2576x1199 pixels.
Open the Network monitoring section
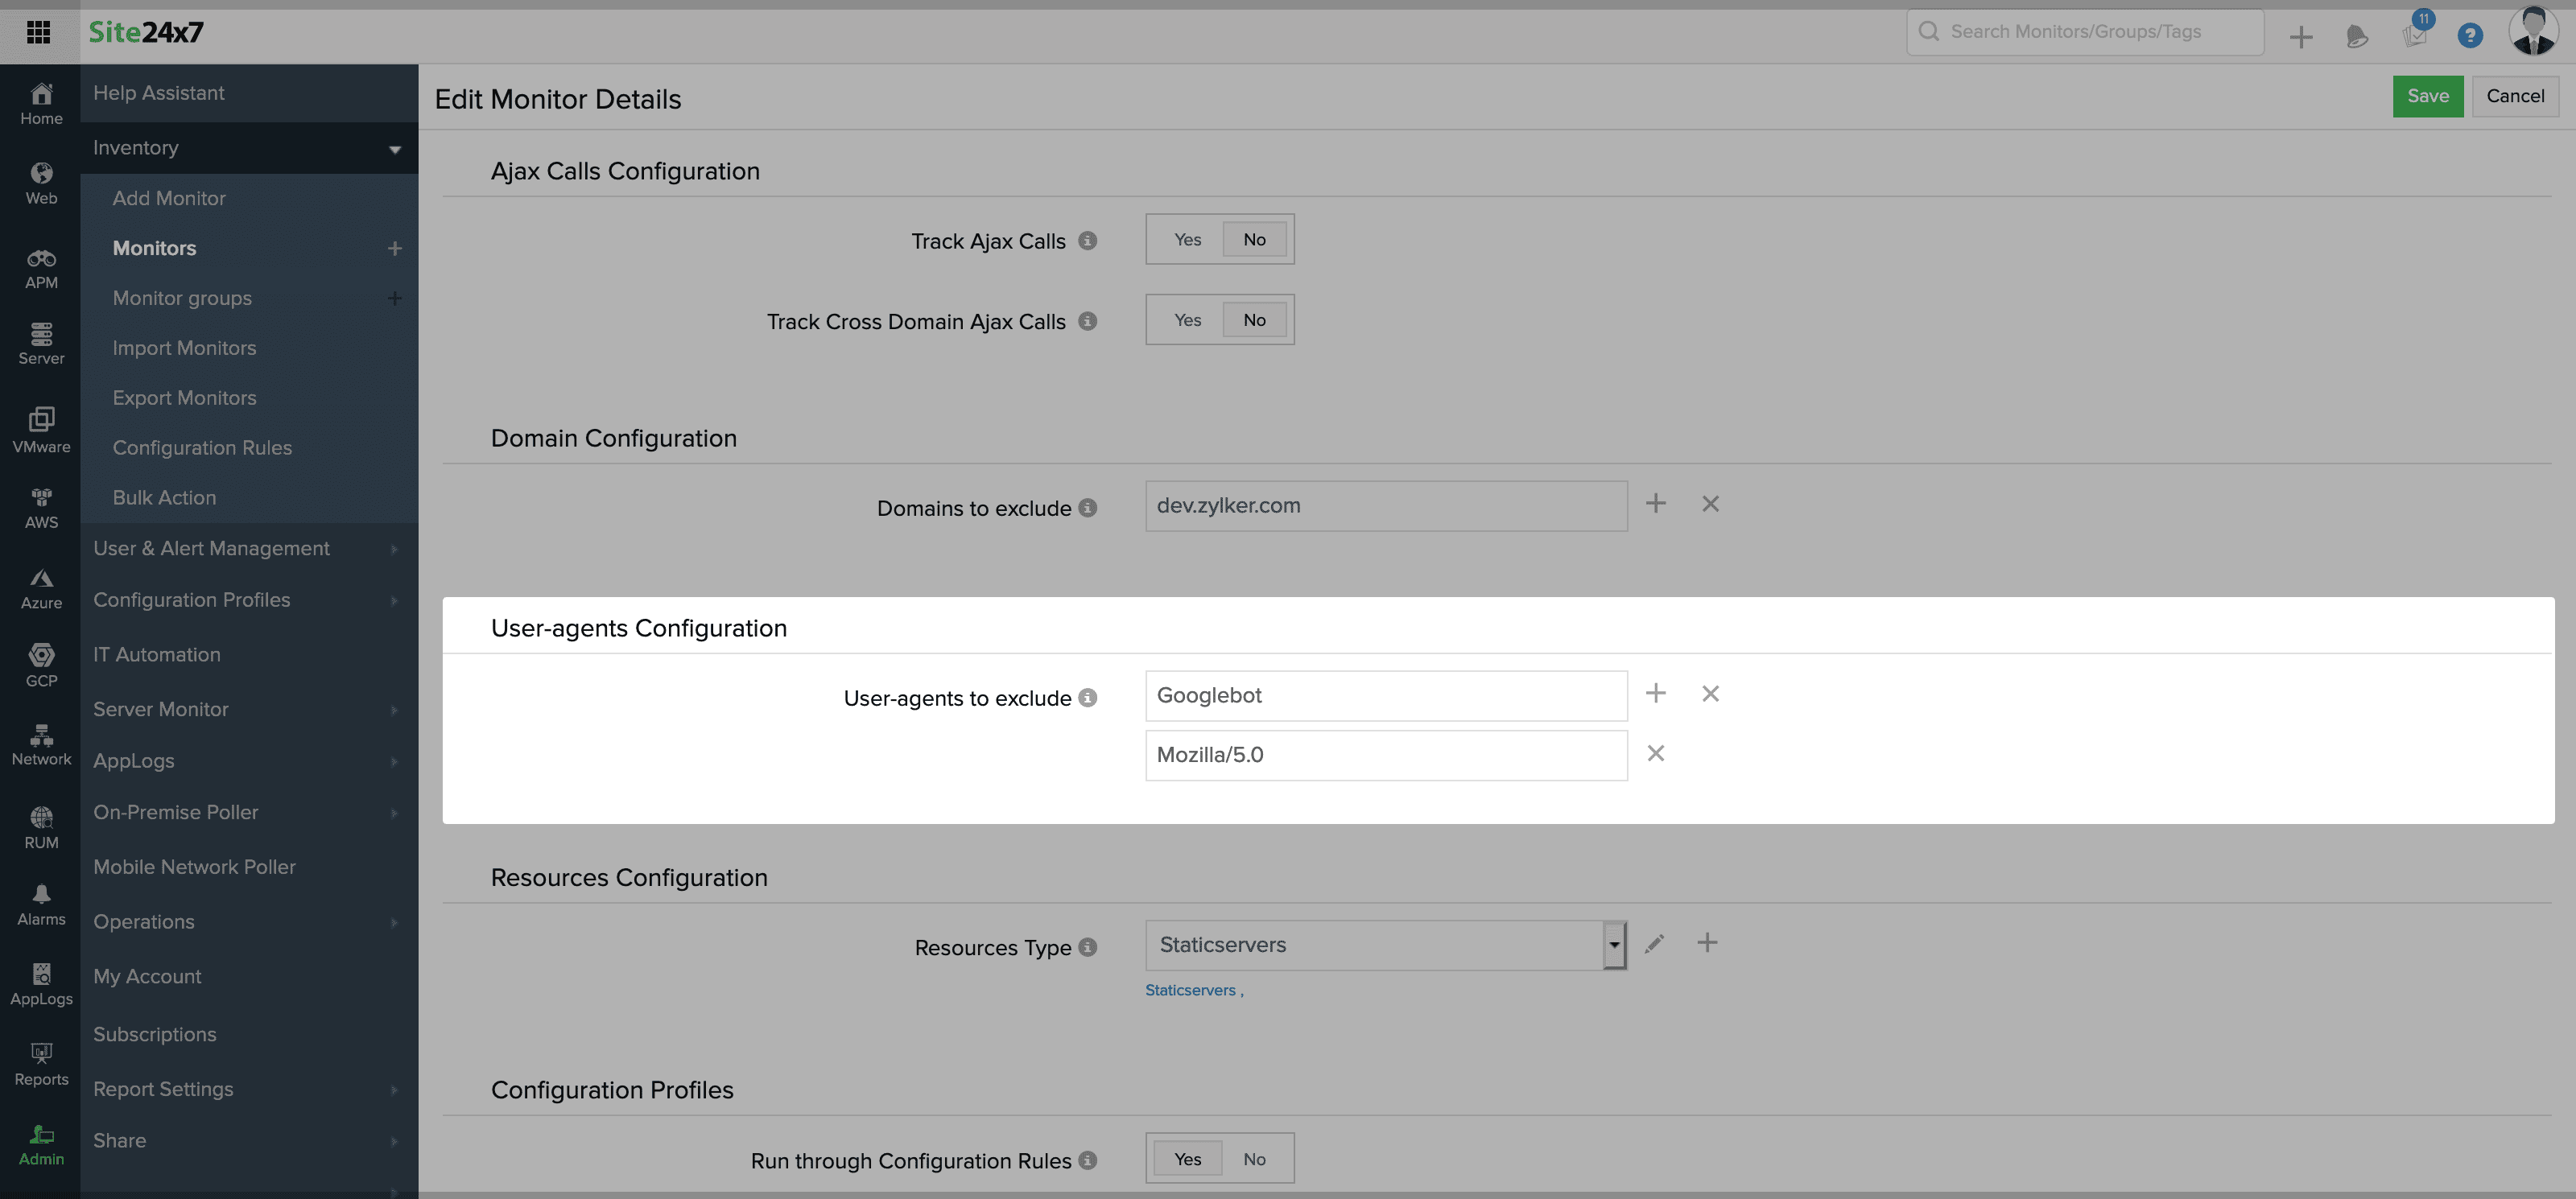point(41,744)
